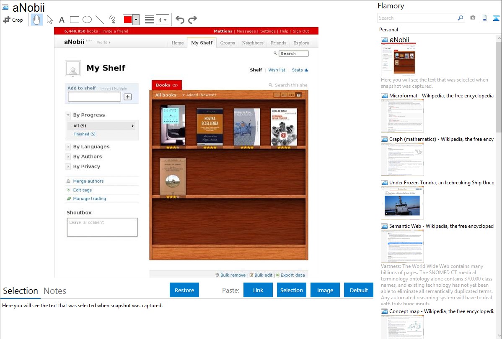Pick the straight line tool
502x339 pixels.
click(100, 20)
